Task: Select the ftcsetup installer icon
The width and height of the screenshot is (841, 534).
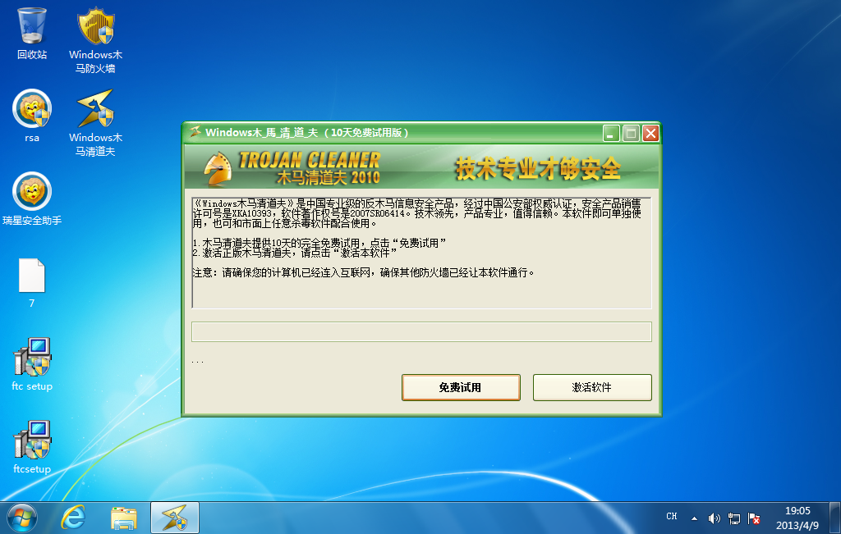Action: tap(32, 447)
